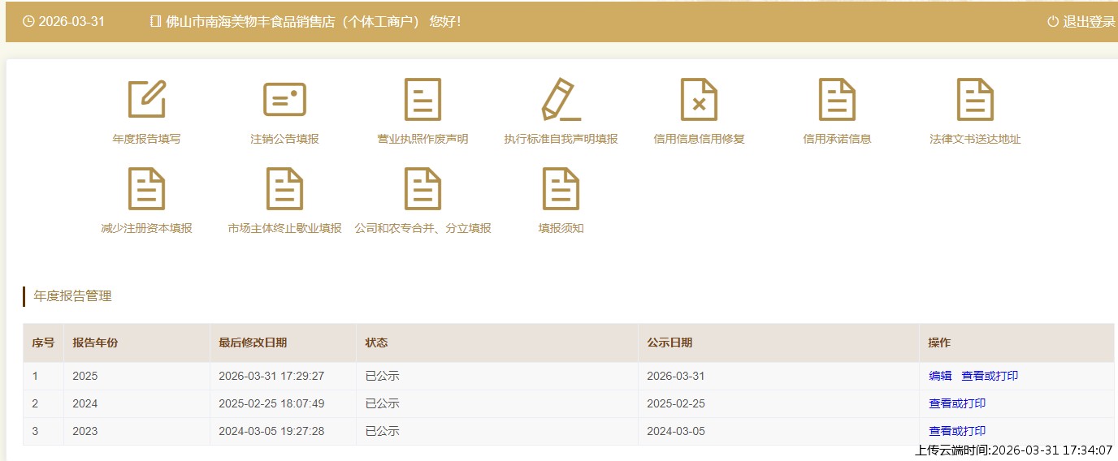Click the 最后修改日期 column header

pos(253,343)
